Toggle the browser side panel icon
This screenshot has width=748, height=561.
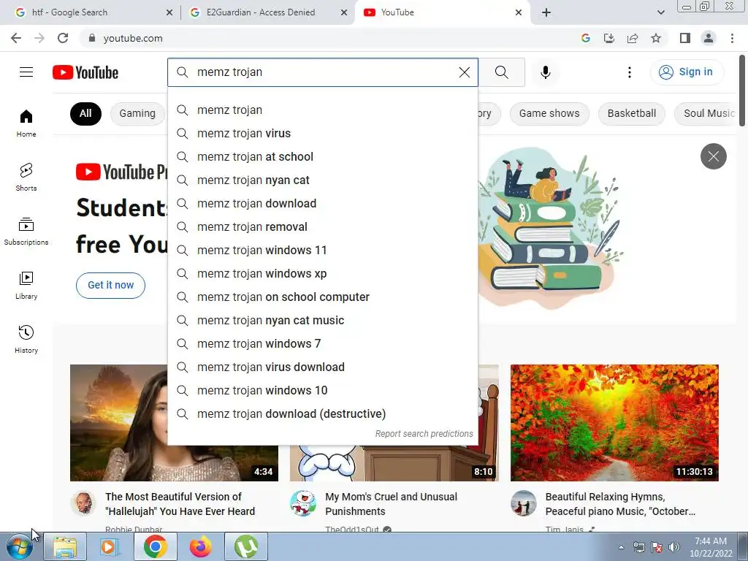coord(685,38)
